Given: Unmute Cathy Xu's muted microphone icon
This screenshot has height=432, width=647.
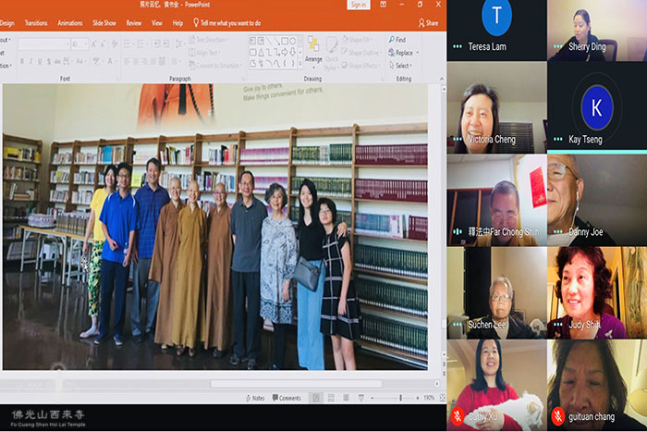Looking at the screenshot, I should [458, 416].
